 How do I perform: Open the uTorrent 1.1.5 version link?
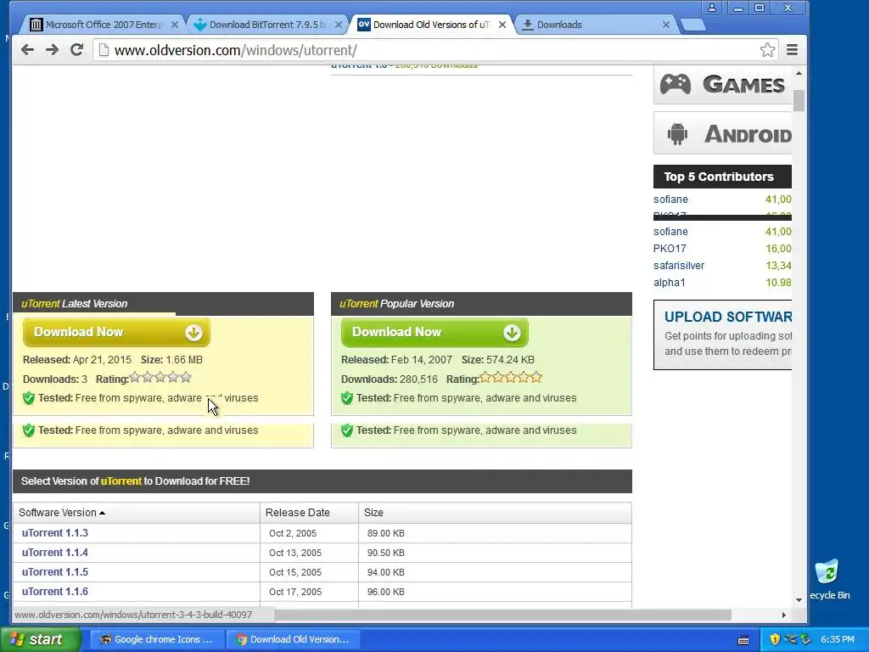55,571
